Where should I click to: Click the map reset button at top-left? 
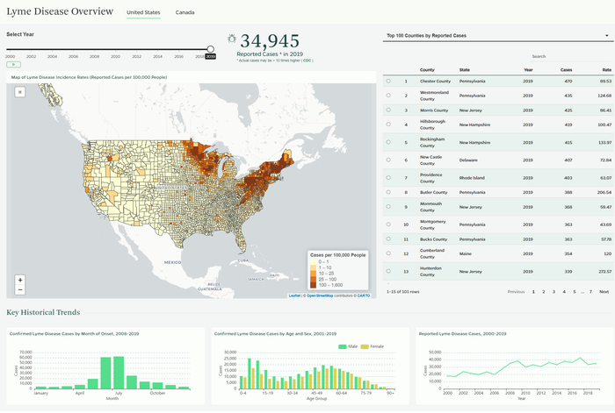(20, 92)
